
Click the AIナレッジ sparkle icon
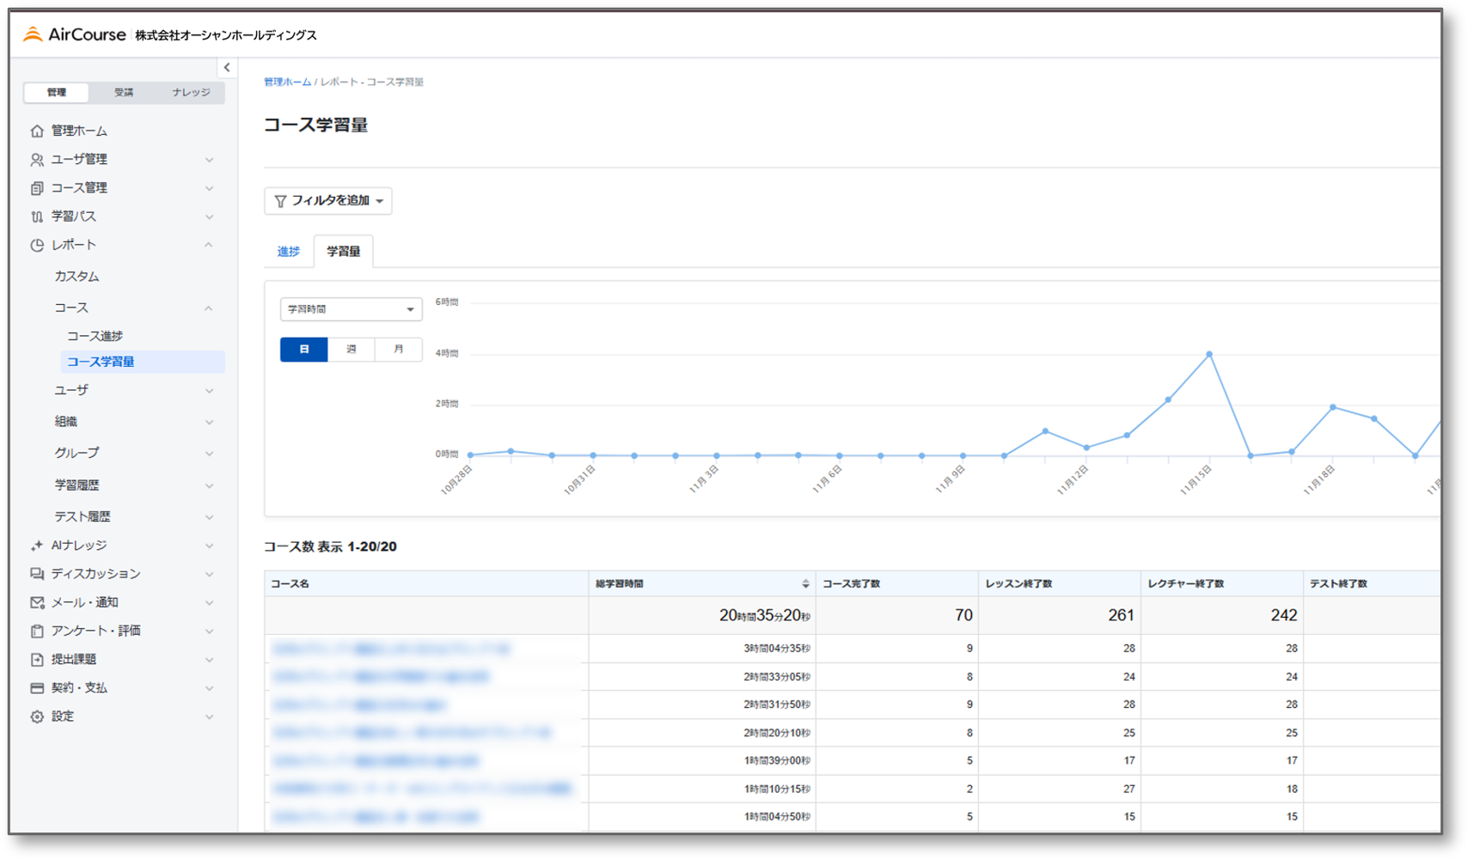point(37,546)
